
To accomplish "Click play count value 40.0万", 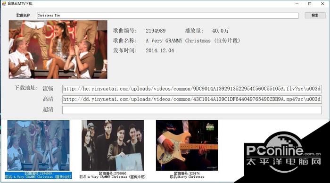I will pyautogui.click(x=220, y=31).
